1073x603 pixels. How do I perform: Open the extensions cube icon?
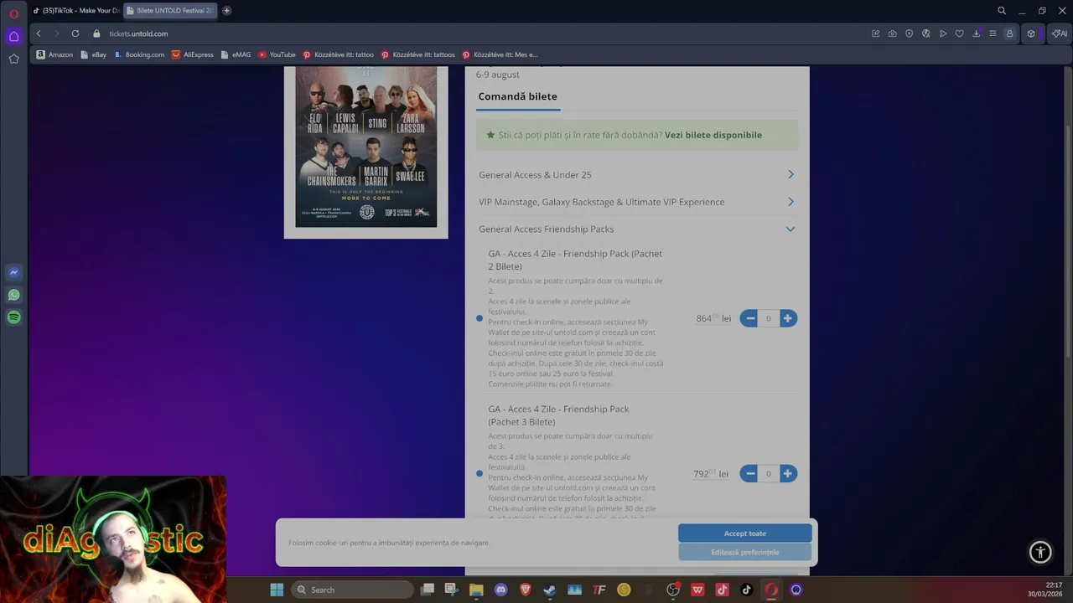pos(1032,33)
